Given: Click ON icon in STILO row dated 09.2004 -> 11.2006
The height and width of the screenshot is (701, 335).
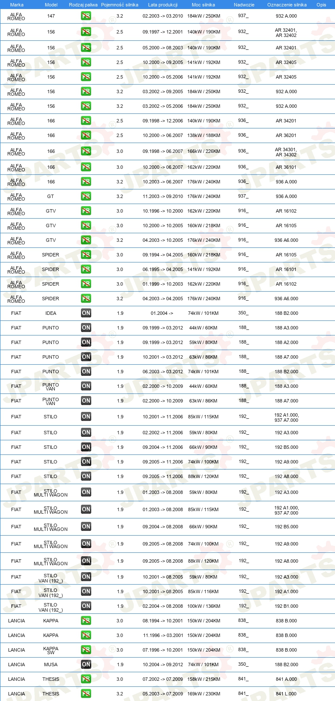Looking at the screenshot, I should tap(86, 447).
